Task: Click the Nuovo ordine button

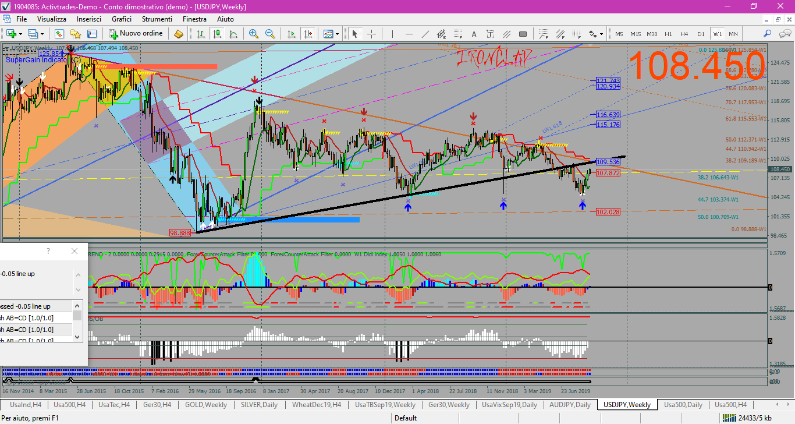Action: pyautogui.click(x=136, y=34)
